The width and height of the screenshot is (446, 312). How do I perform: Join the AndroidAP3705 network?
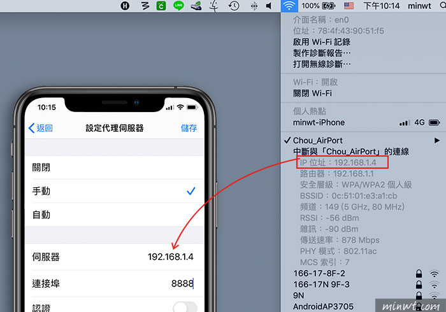323,307
